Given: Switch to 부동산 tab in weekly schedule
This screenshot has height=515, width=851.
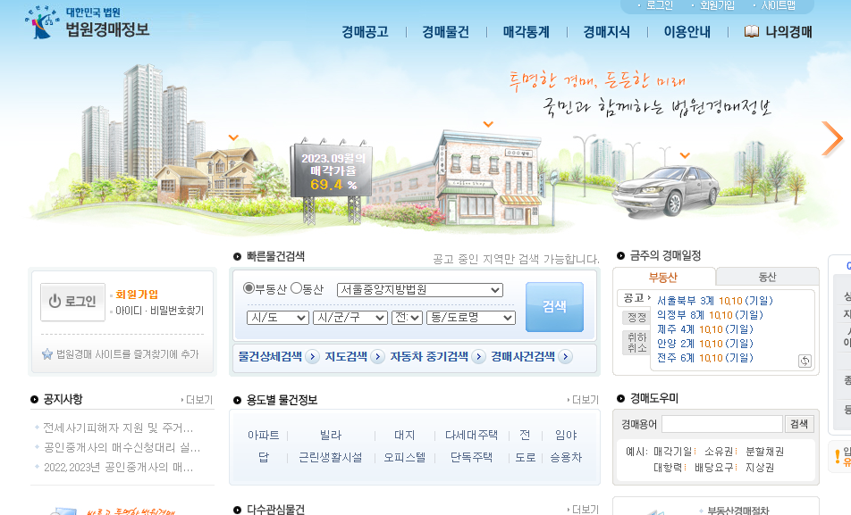Looking at the screenshot, I should (663, 277).
